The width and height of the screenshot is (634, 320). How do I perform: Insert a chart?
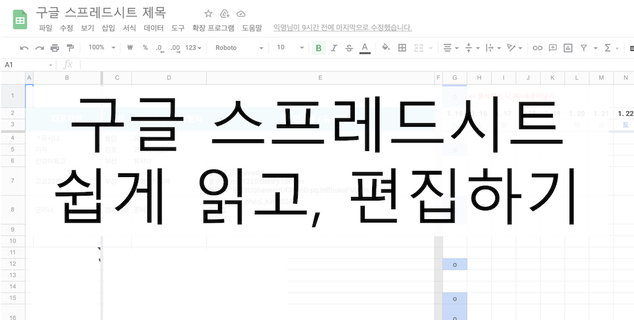568,48
